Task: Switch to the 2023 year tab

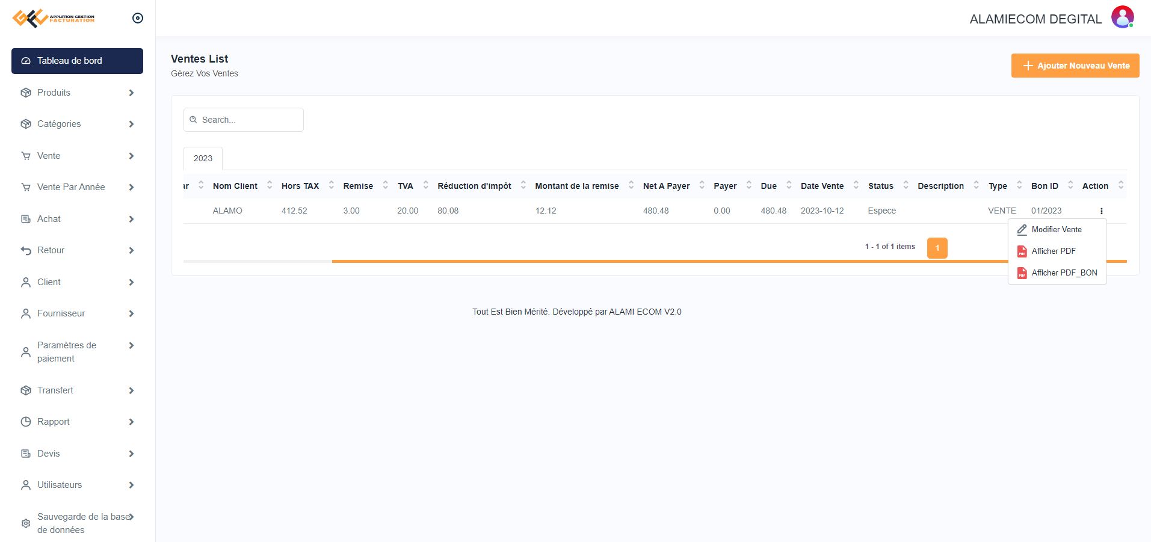Action: (x=203, y=158)
